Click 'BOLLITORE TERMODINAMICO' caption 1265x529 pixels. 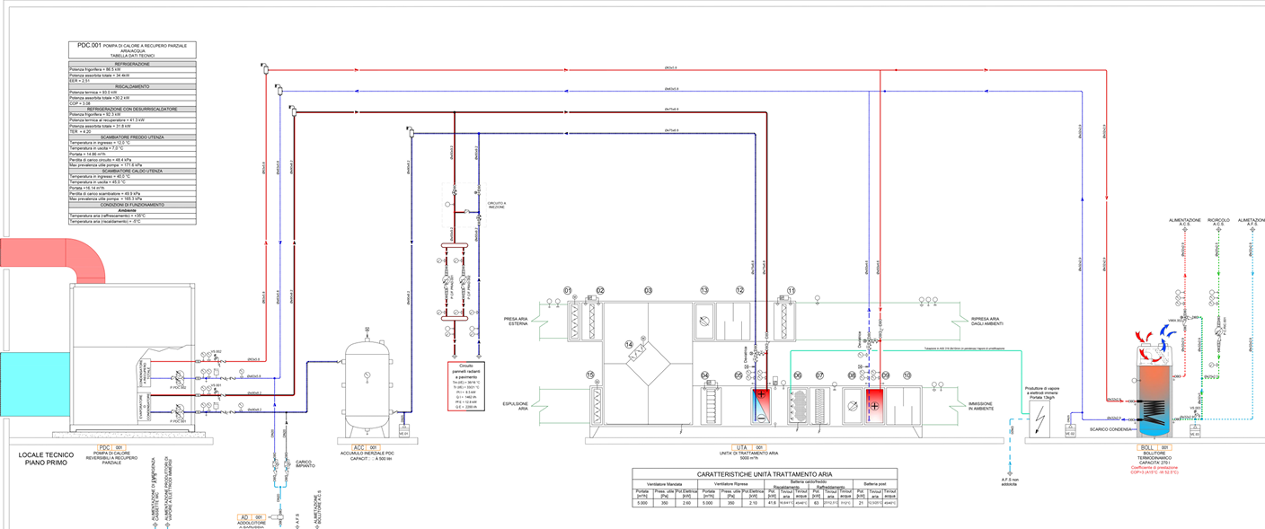point(1153,456)
